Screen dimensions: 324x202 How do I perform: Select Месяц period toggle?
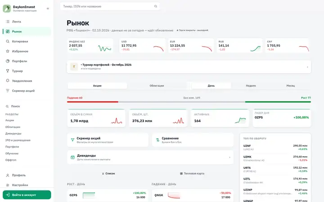point(291,86)
